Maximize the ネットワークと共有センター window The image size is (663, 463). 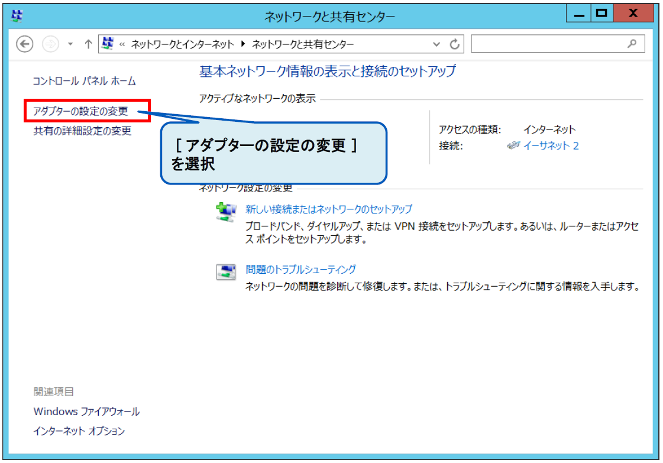(x=602, y=14)
